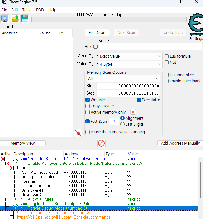This screenshot has width=203, height=219.
Task: Enable the Hex checkbox
Action: coord(95,47)
